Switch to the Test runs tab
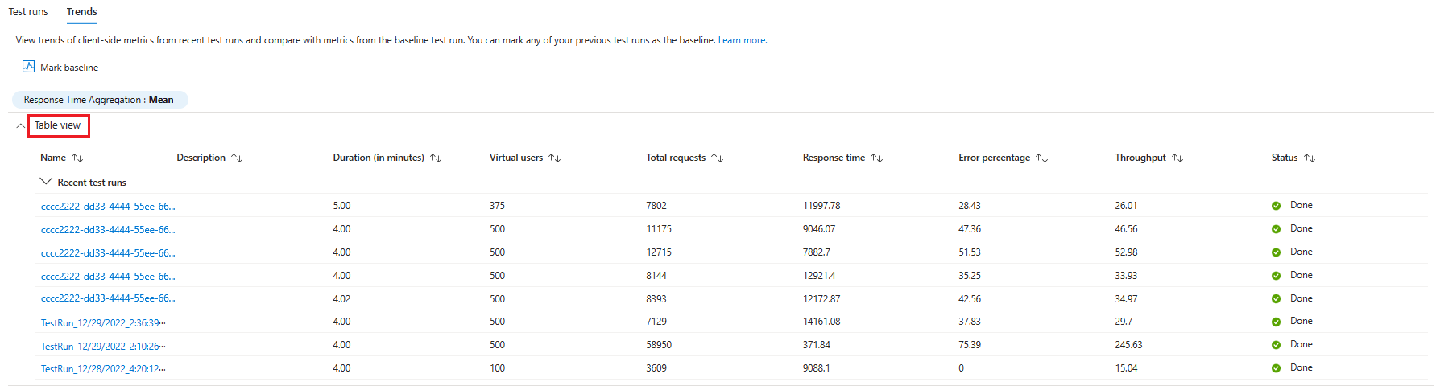Screen dimensions: 1436x390 [28, 12]
